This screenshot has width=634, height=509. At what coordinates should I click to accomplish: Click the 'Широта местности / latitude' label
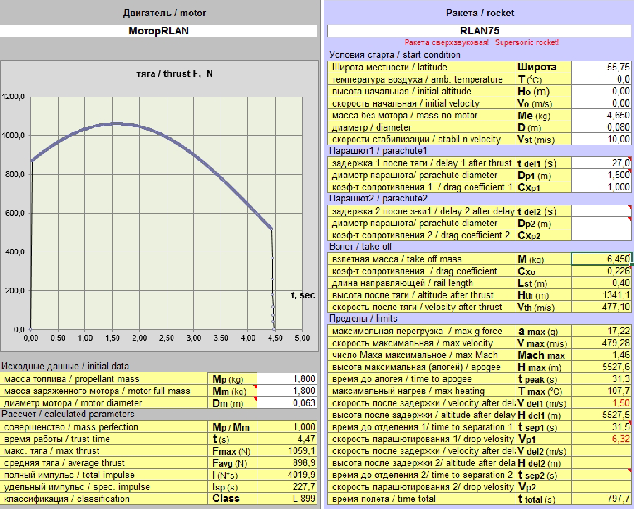point(389,67)
